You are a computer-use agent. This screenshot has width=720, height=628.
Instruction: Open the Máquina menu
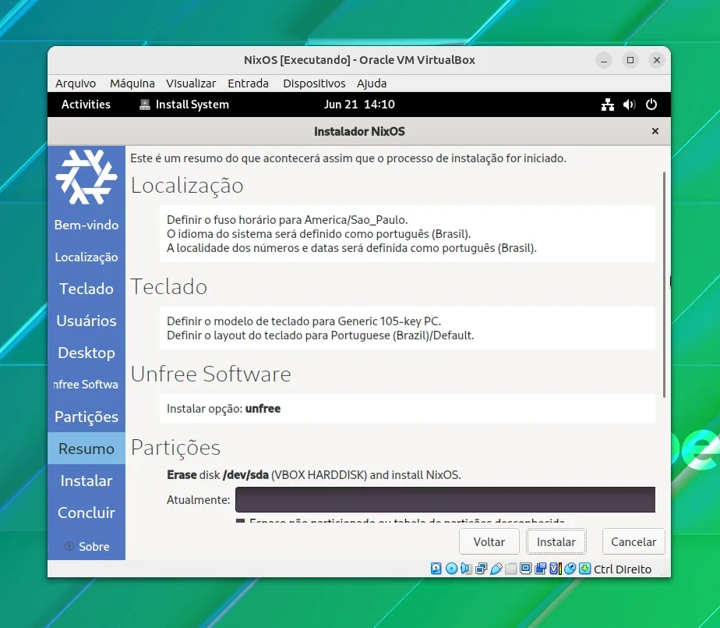point(132,83)
